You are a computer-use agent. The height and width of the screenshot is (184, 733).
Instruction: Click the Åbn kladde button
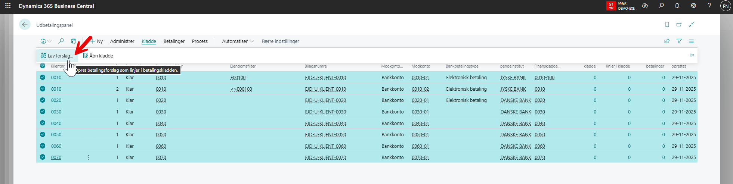pyautogui.click(x=98, y=56)
